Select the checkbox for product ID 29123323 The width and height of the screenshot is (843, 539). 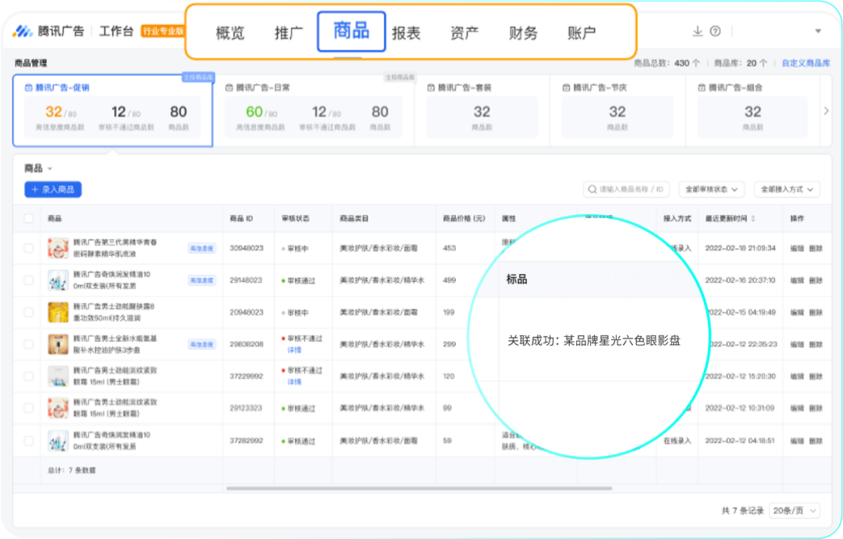29,408
